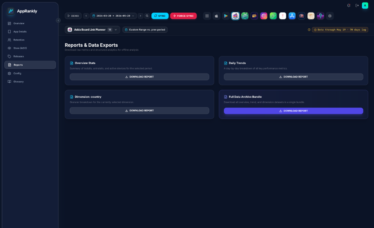Select the pink target app icon
The width and height of the screenshot is (374, 228).
click(264, 16)
